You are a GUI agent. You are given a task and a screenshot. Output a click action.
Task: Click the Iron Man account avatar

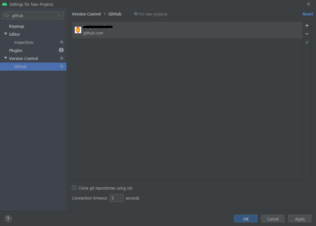78,30
